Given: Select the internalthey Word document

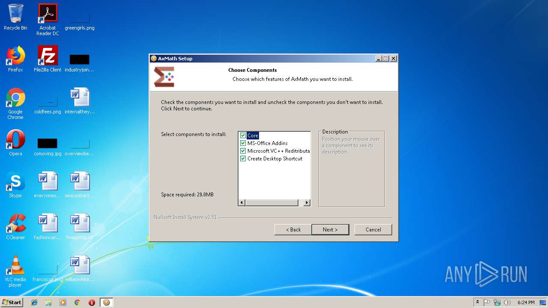Looking at the screenshot, I should (80, 101).
